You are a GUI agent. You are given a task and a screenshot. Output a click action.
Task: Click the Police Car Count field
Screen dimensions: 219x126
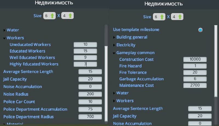pos(90,102)
